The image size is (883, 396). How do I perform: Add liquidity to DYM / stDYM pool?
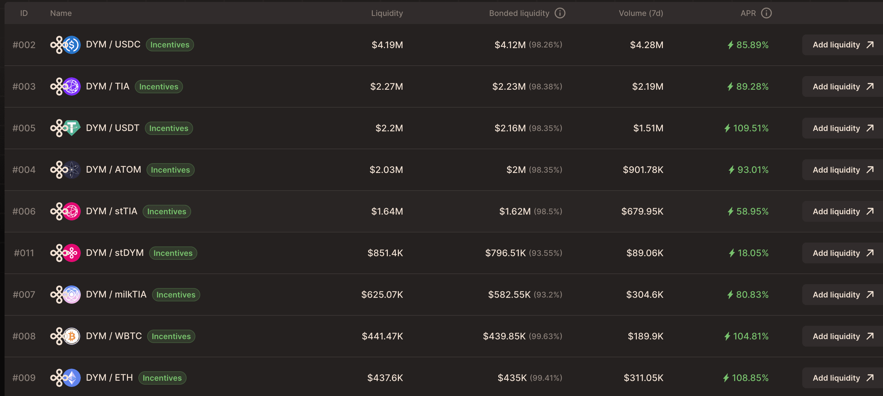pyautogui.click(x=842, y=253)
